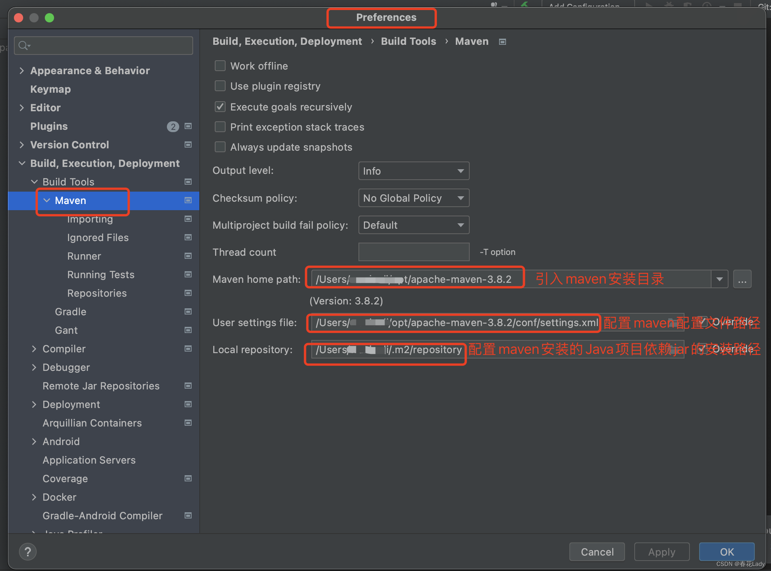
Task: Open the Output level dropdown
Action: pos(414,171)
